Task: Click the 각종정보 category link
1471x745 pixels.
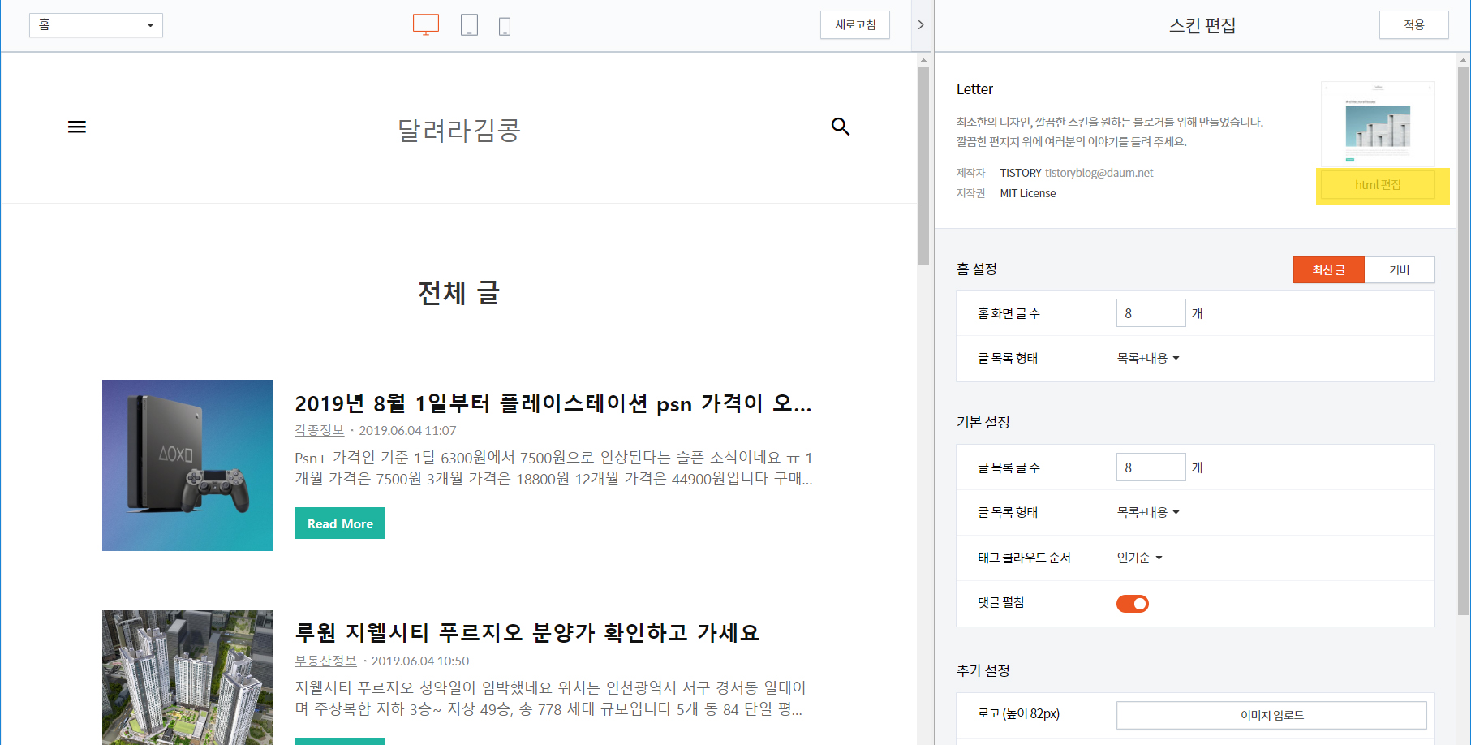Action: pyautogui.click(x=319, y=430)
